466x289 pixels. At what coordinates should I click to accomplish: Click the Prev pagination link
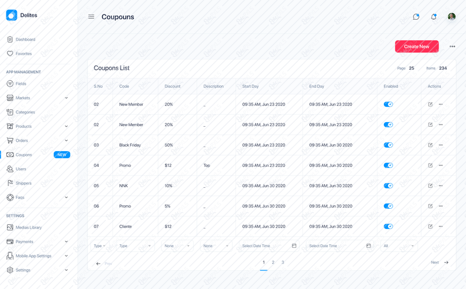point(108,263)
